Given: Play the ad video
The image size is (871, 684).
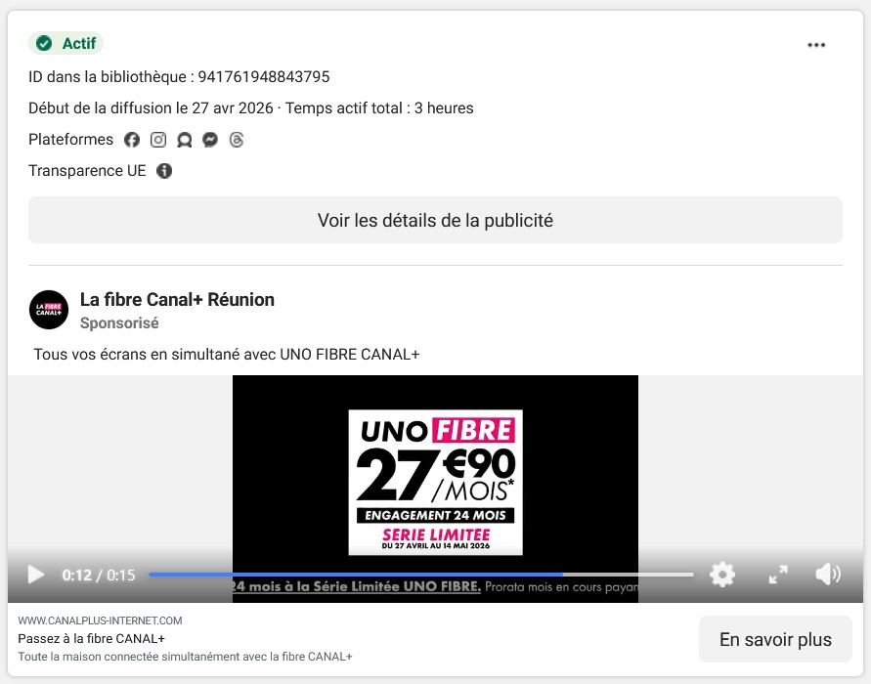Looking at the screenshot, I should pos(35,575).
